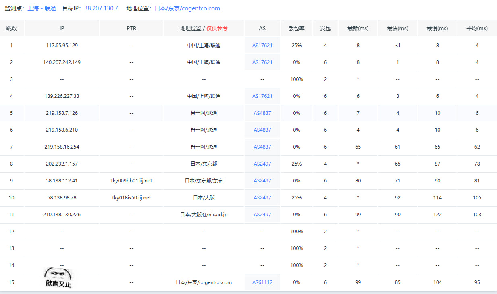Open the 上海 - 联通 monitoring point link
This screenshot has width=497, height=294.
[x=42, y=8]
